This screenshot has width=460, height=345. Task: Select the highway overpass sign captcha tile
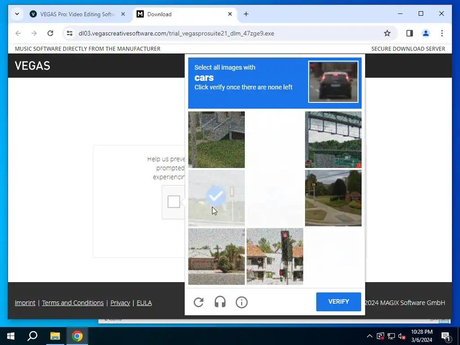[x=333, y=140]
